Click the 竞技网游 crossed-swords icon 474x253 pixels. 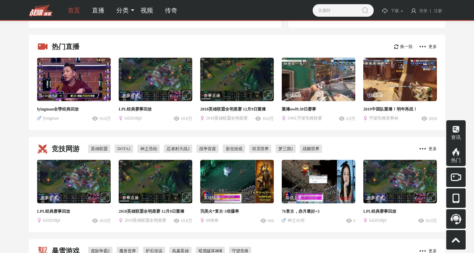pyautogui.click(x=42, y=149)
